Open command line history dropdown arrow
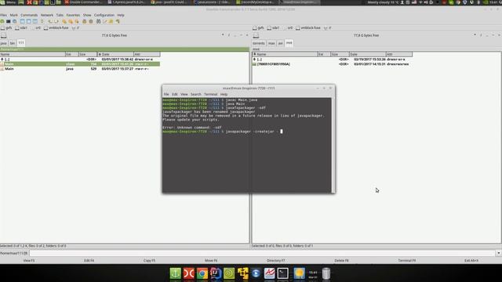The height and width of the screenshot is (282, 502). point(499,253)
